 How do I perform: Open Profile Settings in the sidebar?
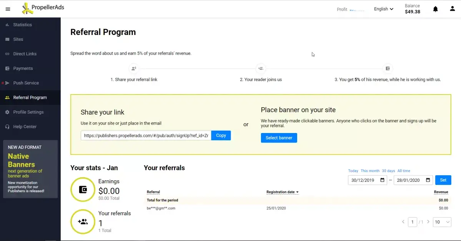(30, 112)
